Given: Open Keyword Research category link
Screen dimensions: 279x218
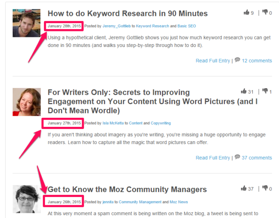Looking at the screenshot, I should click(153, 26).
